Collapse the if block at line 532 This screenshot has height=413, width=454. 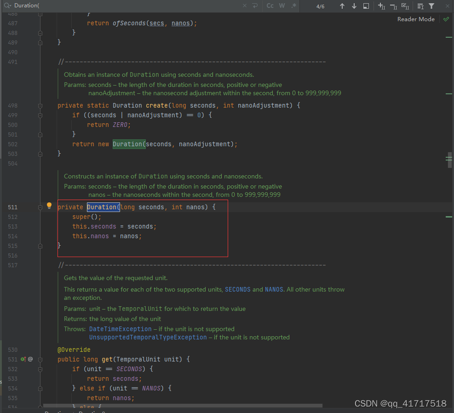point(40,369)
